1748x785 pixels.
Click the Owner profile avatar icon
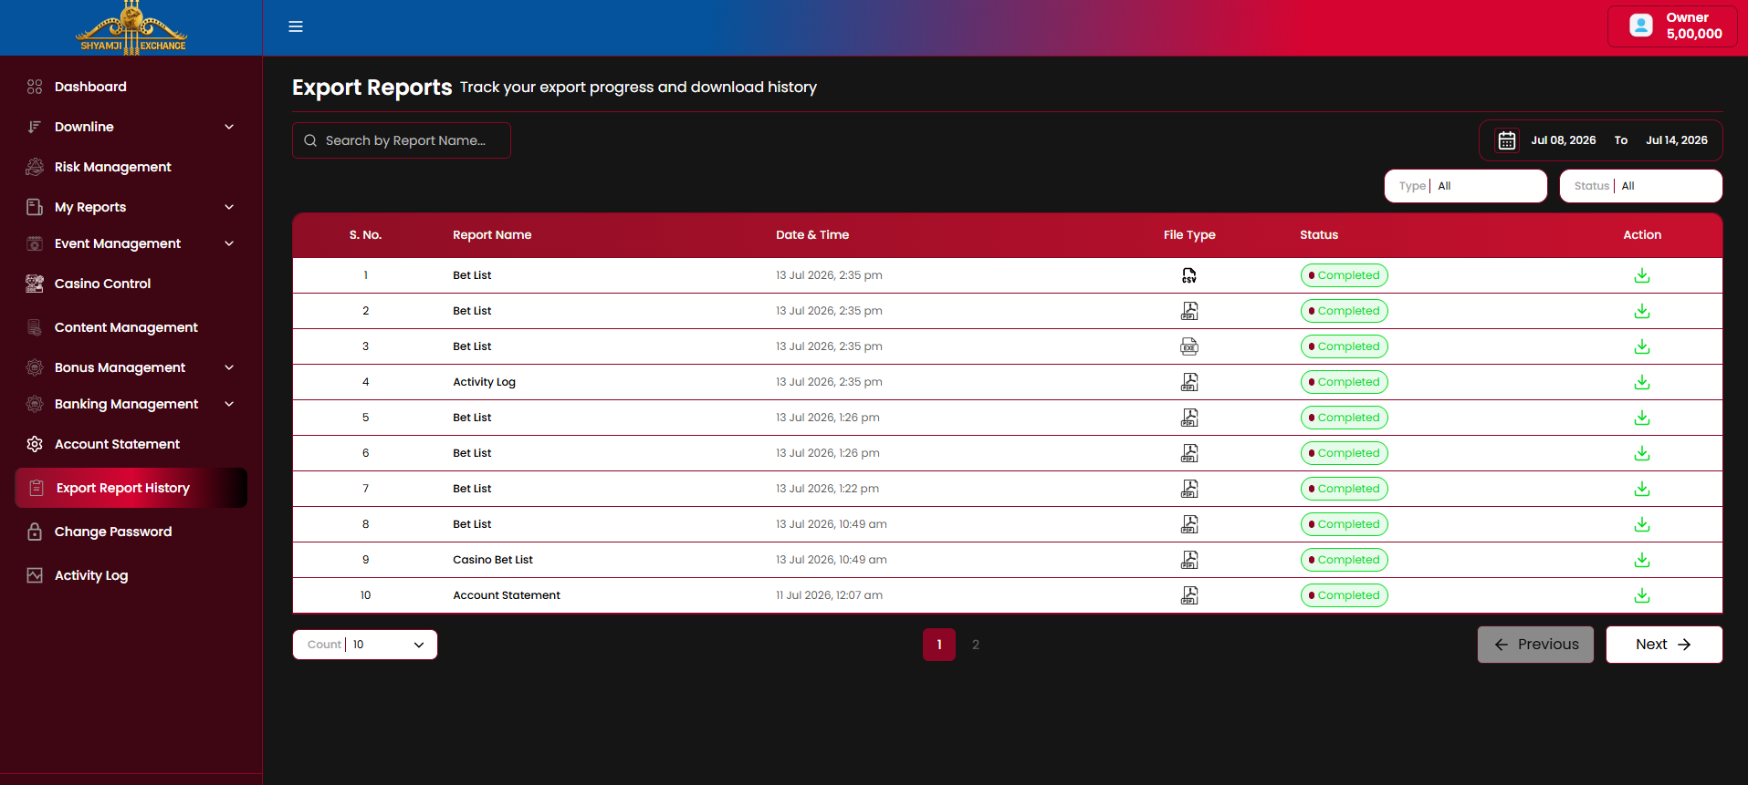(1641, 26)
